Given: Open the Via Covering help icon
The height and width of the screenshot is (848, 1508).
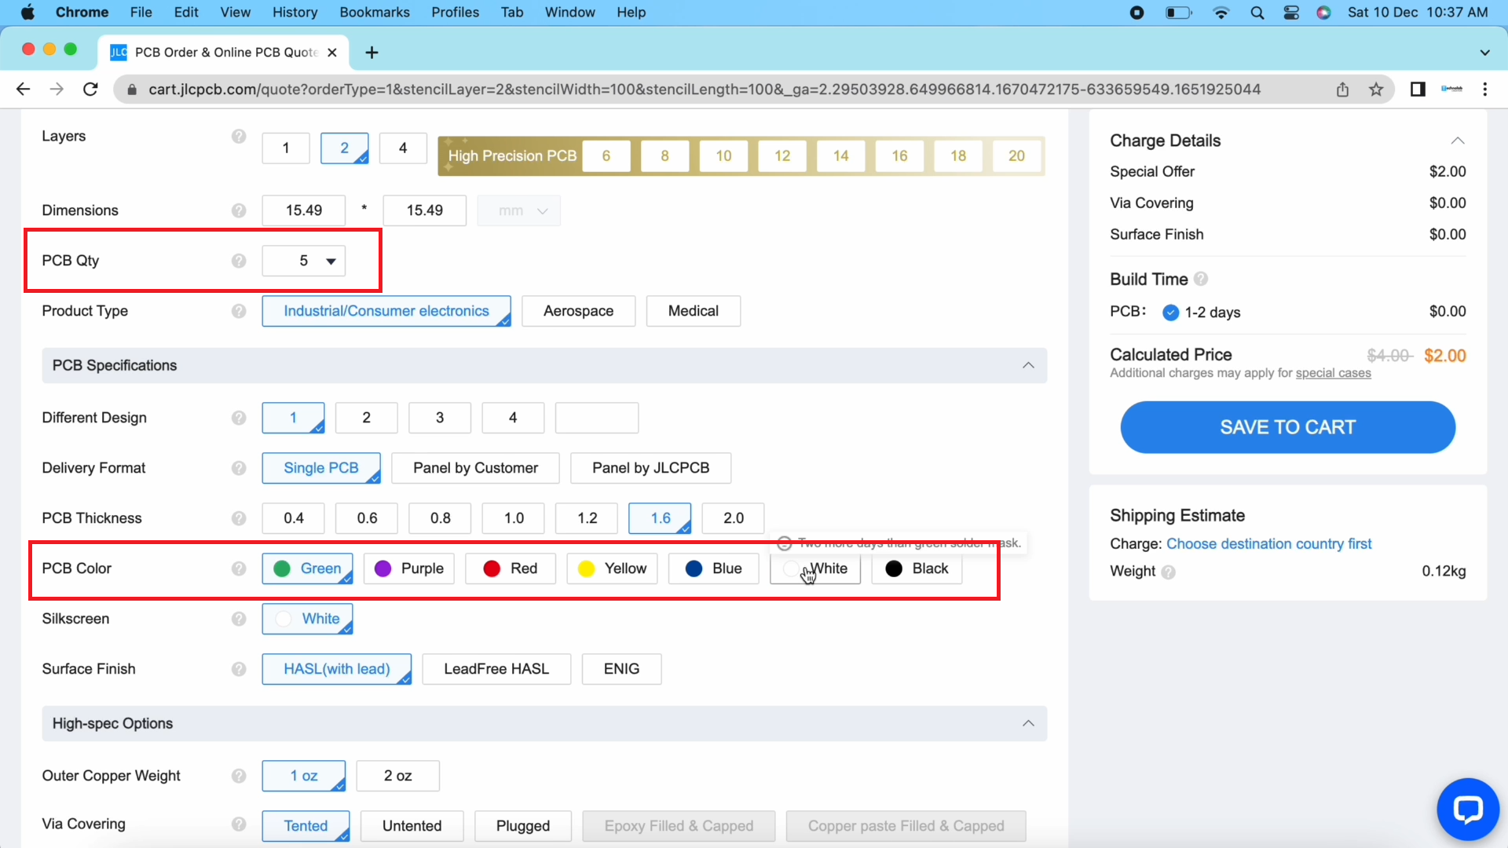Looking at the screenshot, I should pos(239,824).
